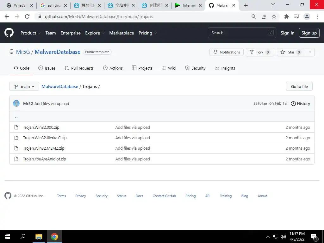Open File Explorer from the taskbar
This screenshot has height=243, width=324.
point(39,237)
